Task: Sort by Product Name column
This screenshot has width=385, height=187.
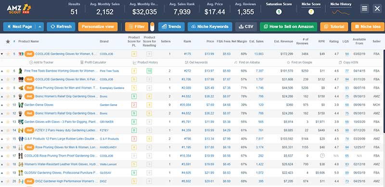Action: point(28,41)
